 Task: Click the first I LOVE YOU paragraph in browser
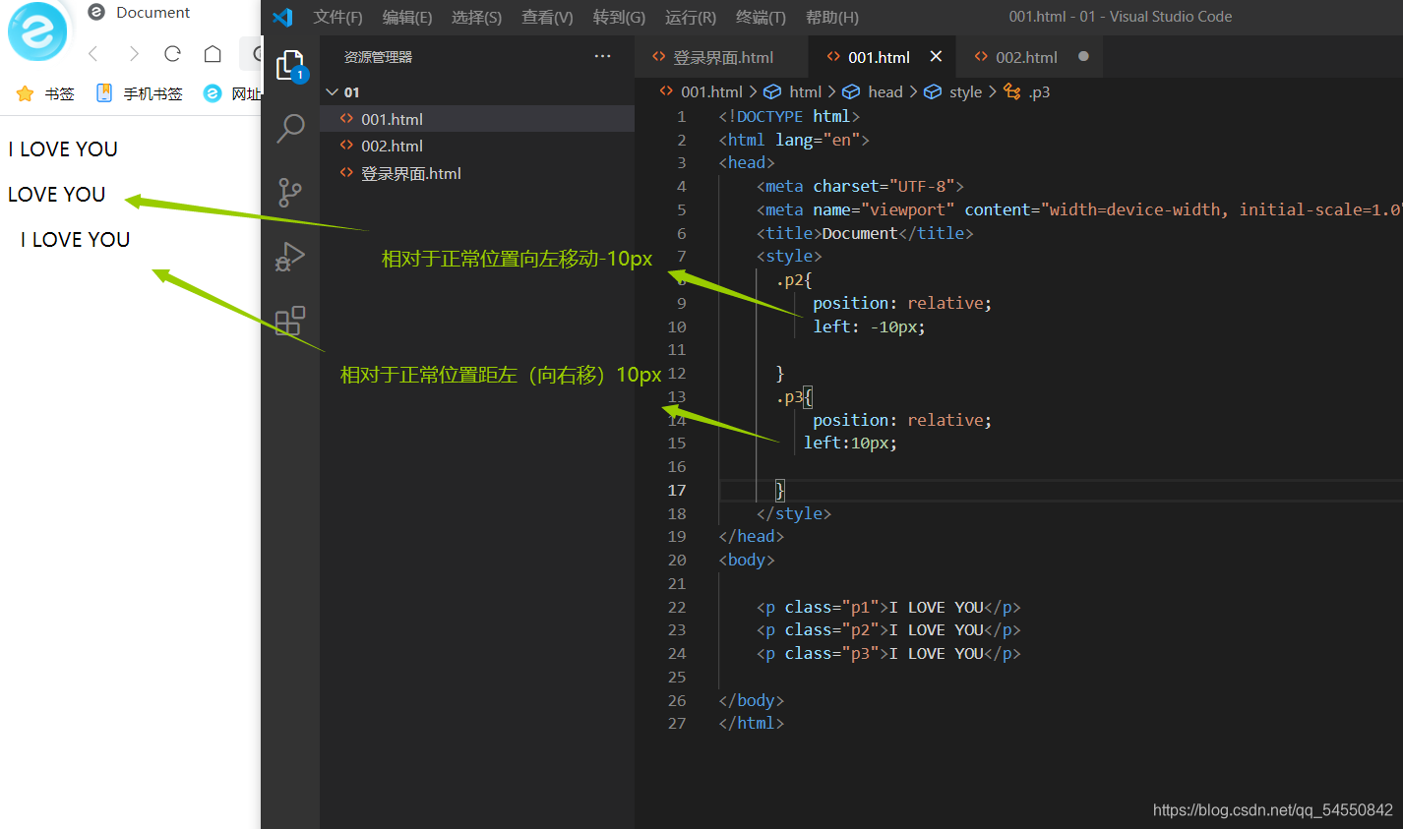click(x=63, y=149)
